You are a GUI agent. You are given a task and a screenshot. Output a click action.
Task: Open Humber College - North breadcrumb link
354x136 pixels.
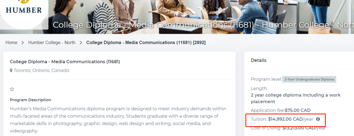[x=51, y=43]
